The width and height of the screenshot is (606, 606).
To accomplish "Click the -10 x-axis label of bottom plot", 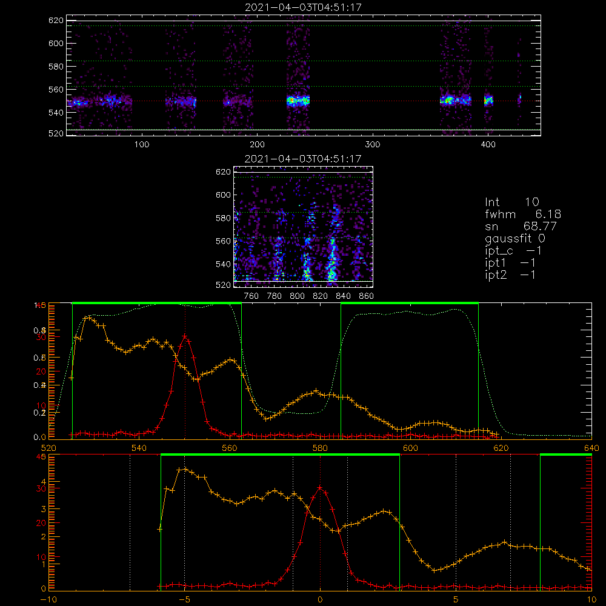I will pos(48,600).
